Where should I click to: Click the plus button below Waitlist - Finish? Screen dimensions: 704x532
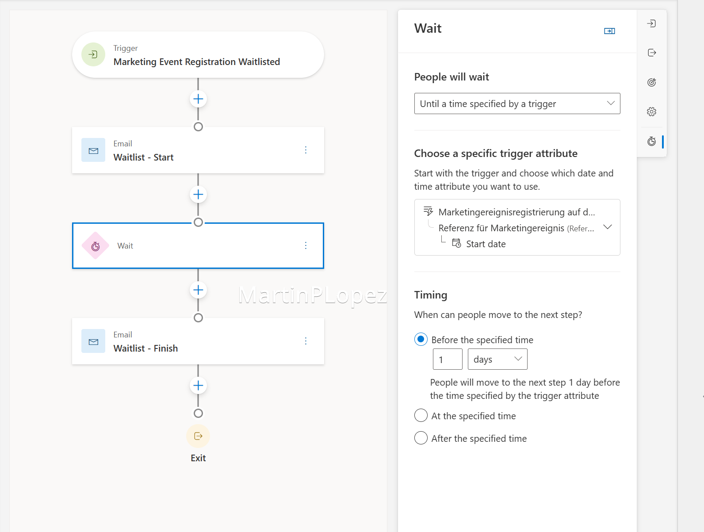(198, 385)
